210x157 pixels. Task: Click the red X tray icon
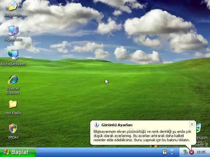pos(192,152)
